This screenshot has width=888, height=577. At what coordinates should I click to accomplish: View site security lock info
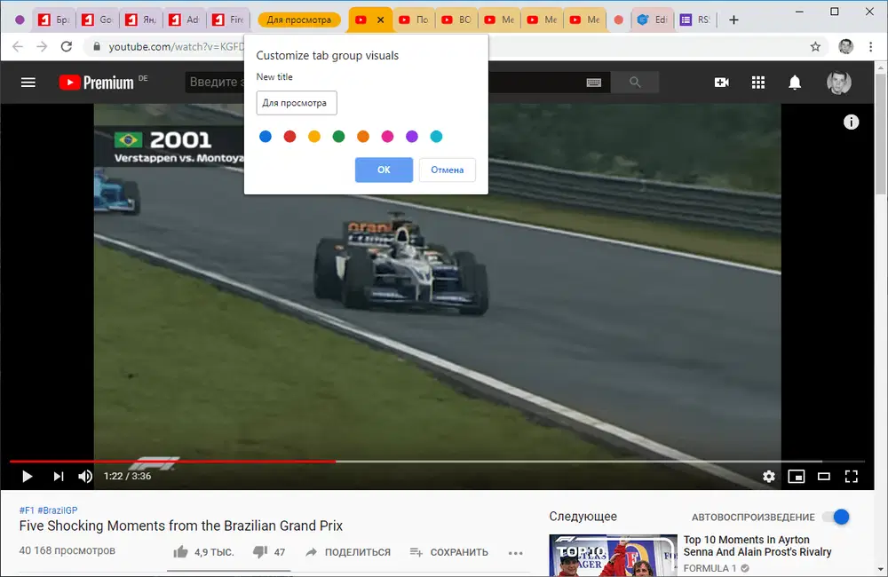click(97, 46)
